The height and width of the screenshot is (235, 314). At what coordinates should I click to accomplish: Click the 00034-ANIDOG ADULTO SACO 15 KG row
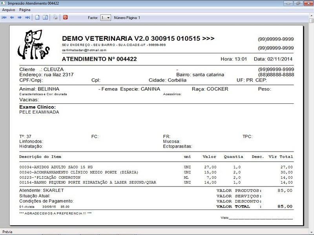(x=156, y=167)
